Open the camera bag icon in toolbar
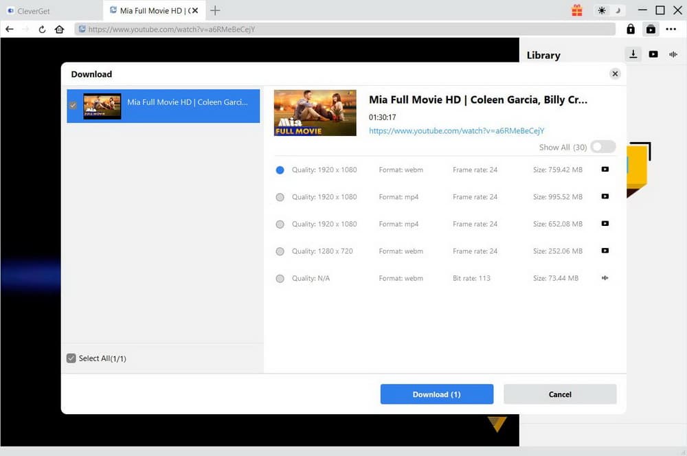687x456 pixels. coord(651,30)
